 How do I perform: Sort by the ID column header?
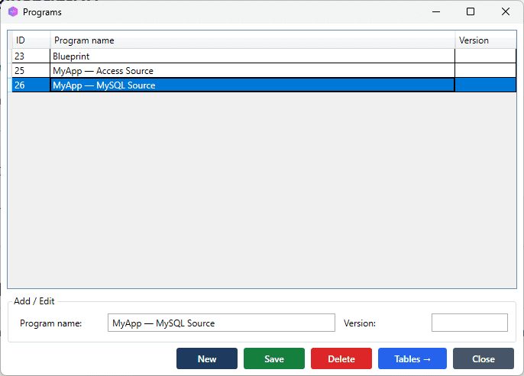click(x=31, y=40)
